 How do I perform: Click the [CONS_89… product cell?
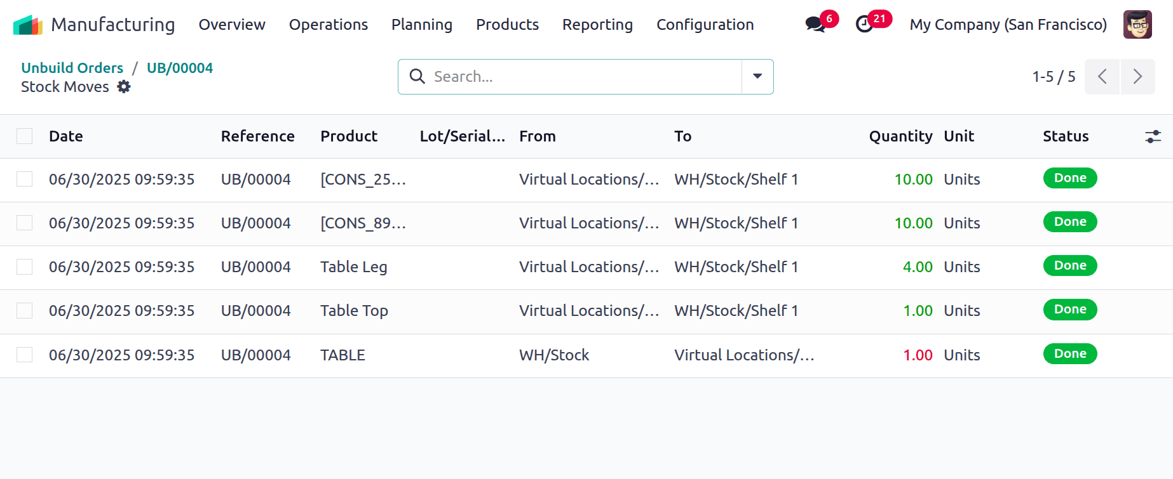[x=363, y=223]
